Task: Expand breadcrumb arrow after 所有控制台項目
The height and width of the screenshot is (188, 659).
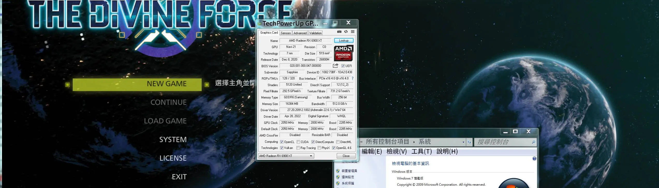Action: [x=414, y=142]
